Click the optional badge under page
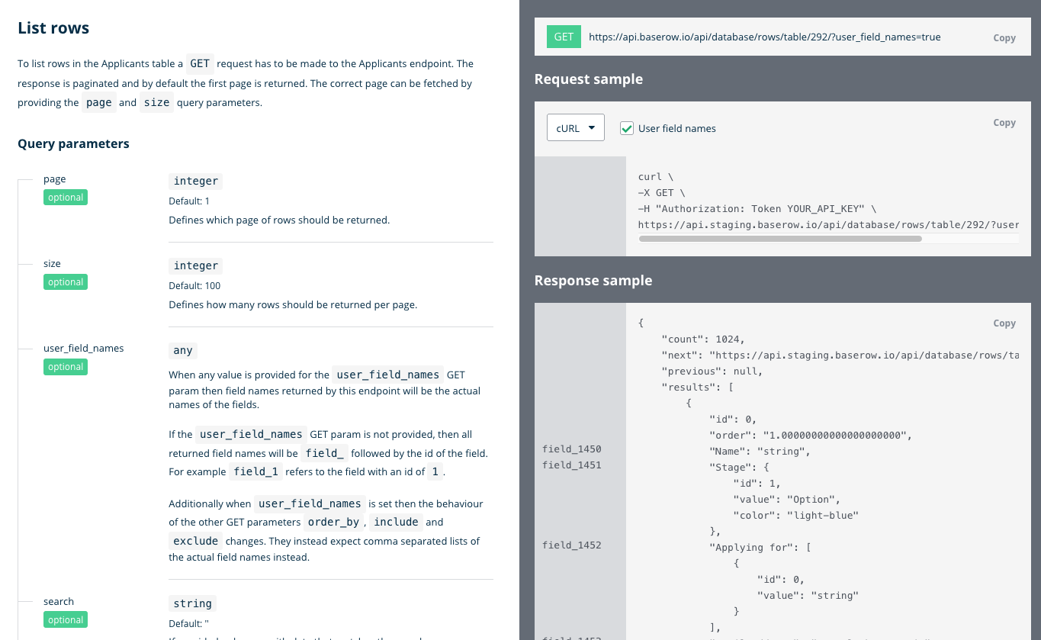The width and height of the screenshot is (1041, 640). coord(66,198)
